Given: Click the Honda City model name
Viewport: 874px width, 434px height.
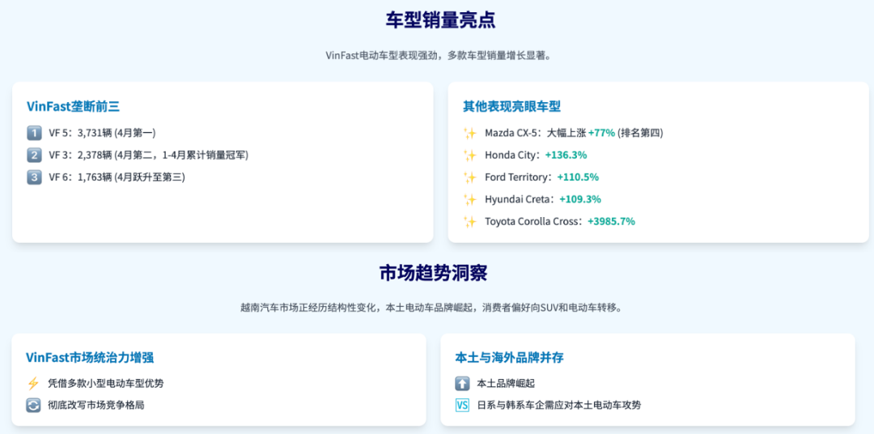Looking at the screenshot, I should point(511,155).
